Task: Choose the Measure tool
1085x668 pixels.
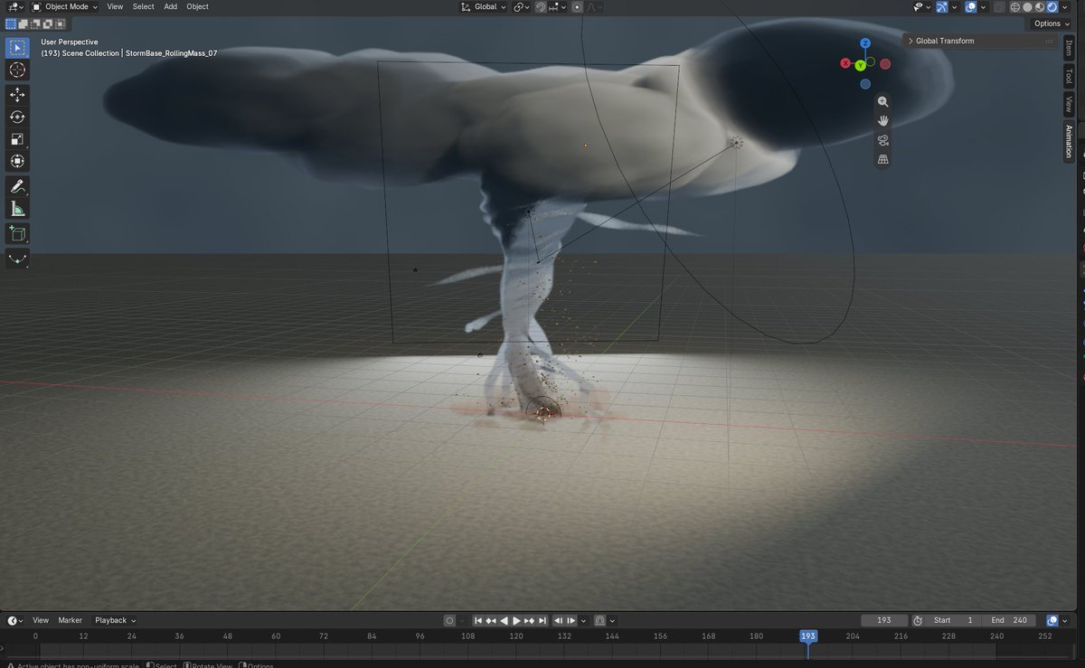Action: point(18,209)
